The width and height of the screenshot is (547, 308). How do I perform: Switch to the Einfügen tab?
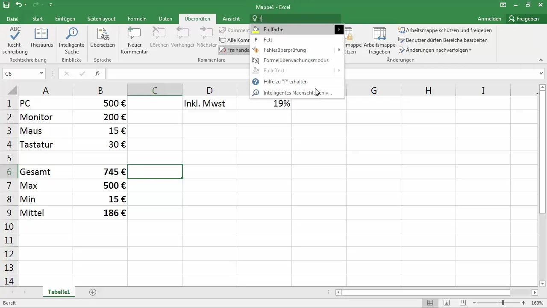coord(65,19)
